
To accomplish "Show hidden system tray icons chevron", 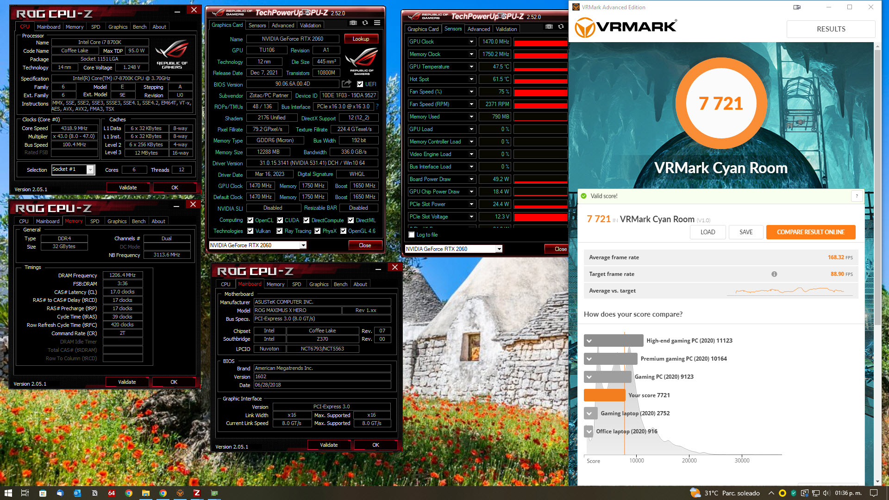I will pos(771,493).
